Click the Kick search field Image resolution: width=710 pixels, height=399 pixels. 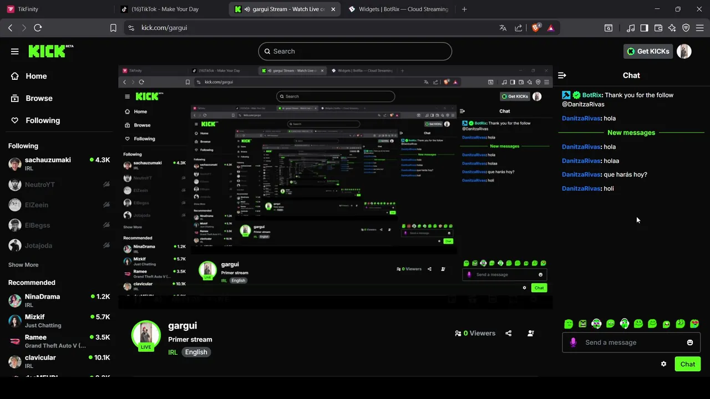[x=355, y=52]
